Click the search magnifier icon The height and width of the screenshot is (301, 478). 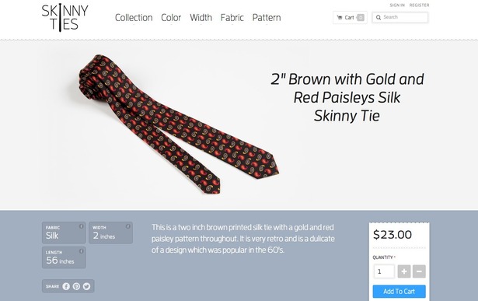379,17
